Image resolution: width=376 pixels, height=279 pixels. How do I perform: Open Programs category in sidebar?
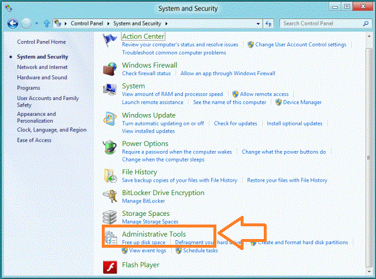tap(28, 88)
